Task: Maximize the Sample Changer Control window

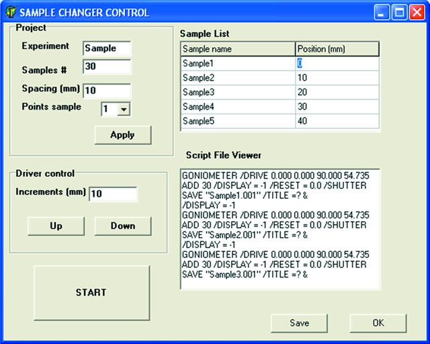Action: [399, 12]
